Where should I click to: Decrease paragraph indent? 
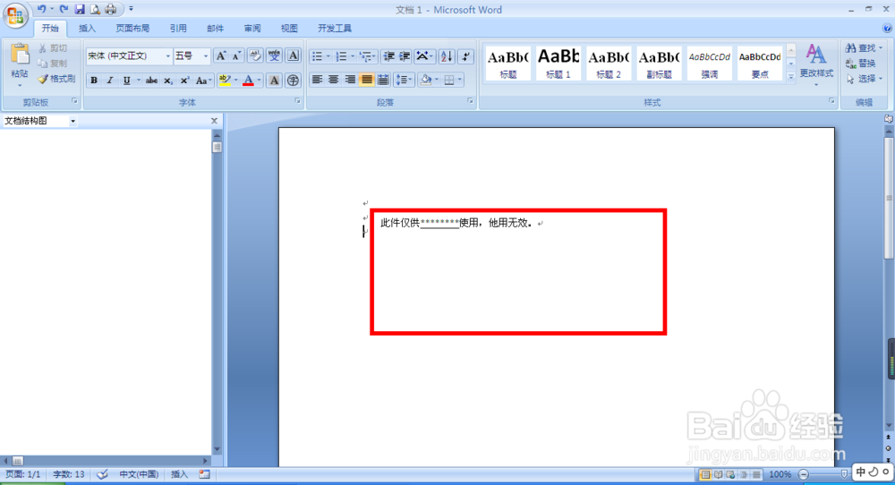point(389,55)
